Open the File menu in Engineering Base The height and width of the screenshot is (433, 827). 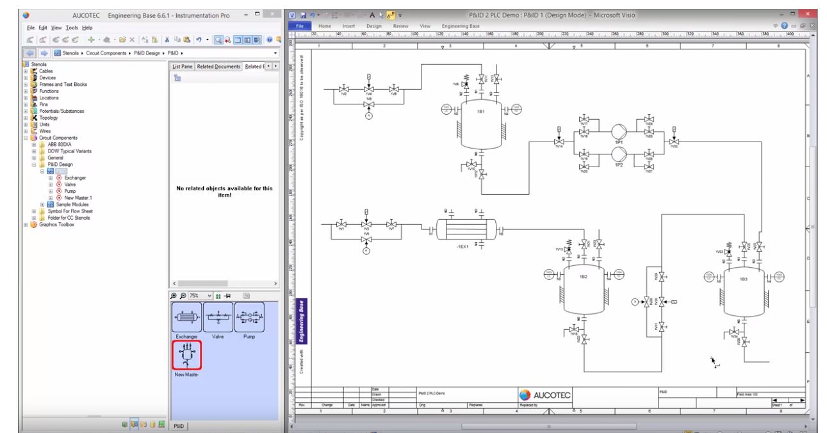click(x=31, y=28)
